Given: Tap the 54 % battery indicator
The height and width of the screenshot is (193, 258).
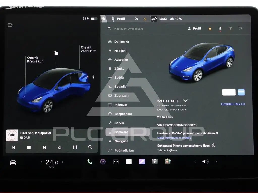Looking at the screenshot, I should [x=90, y=19].
